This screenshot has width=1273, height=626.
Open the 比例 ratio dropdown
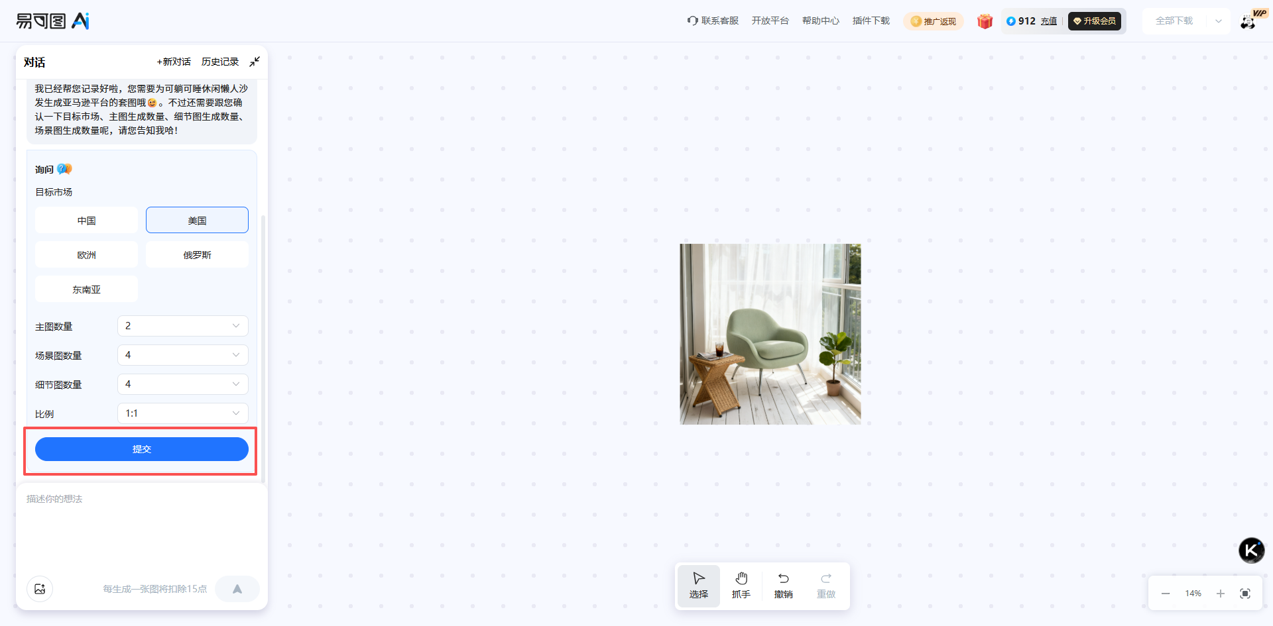[x=183, y=413]
